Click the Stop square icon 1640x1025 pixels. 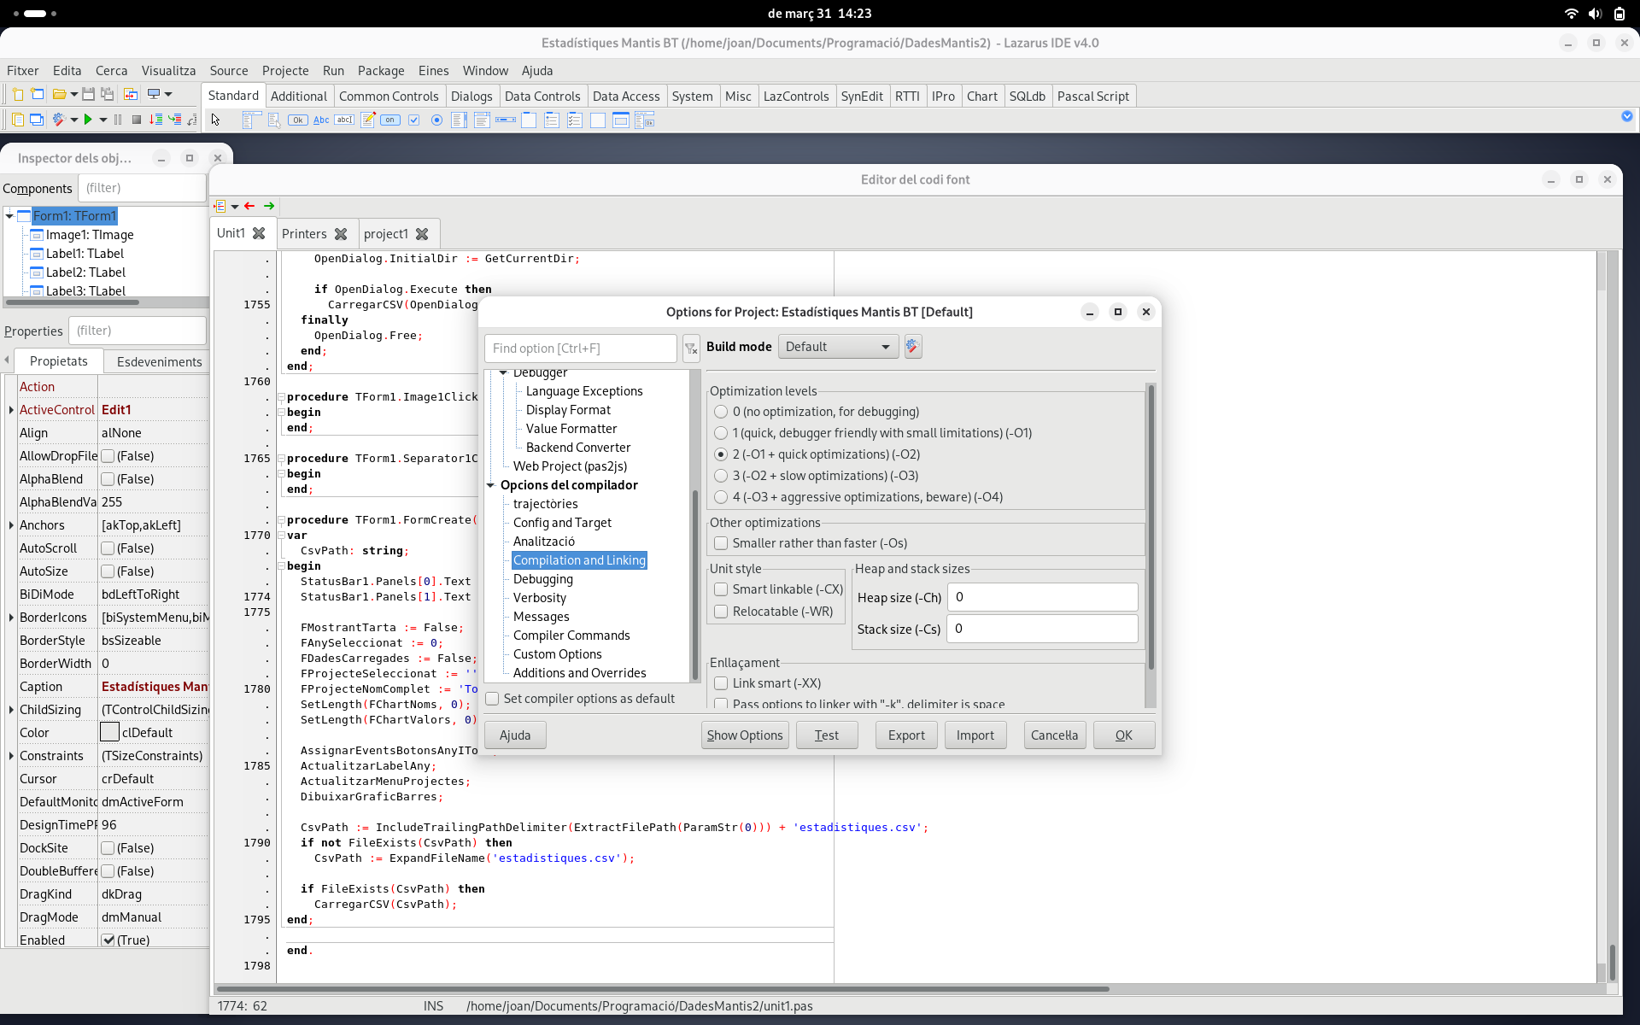coord(137,120)
